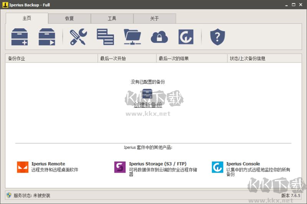Switch to the 恢复 tab
The image size is (307, 204).
tap(70, 18)
